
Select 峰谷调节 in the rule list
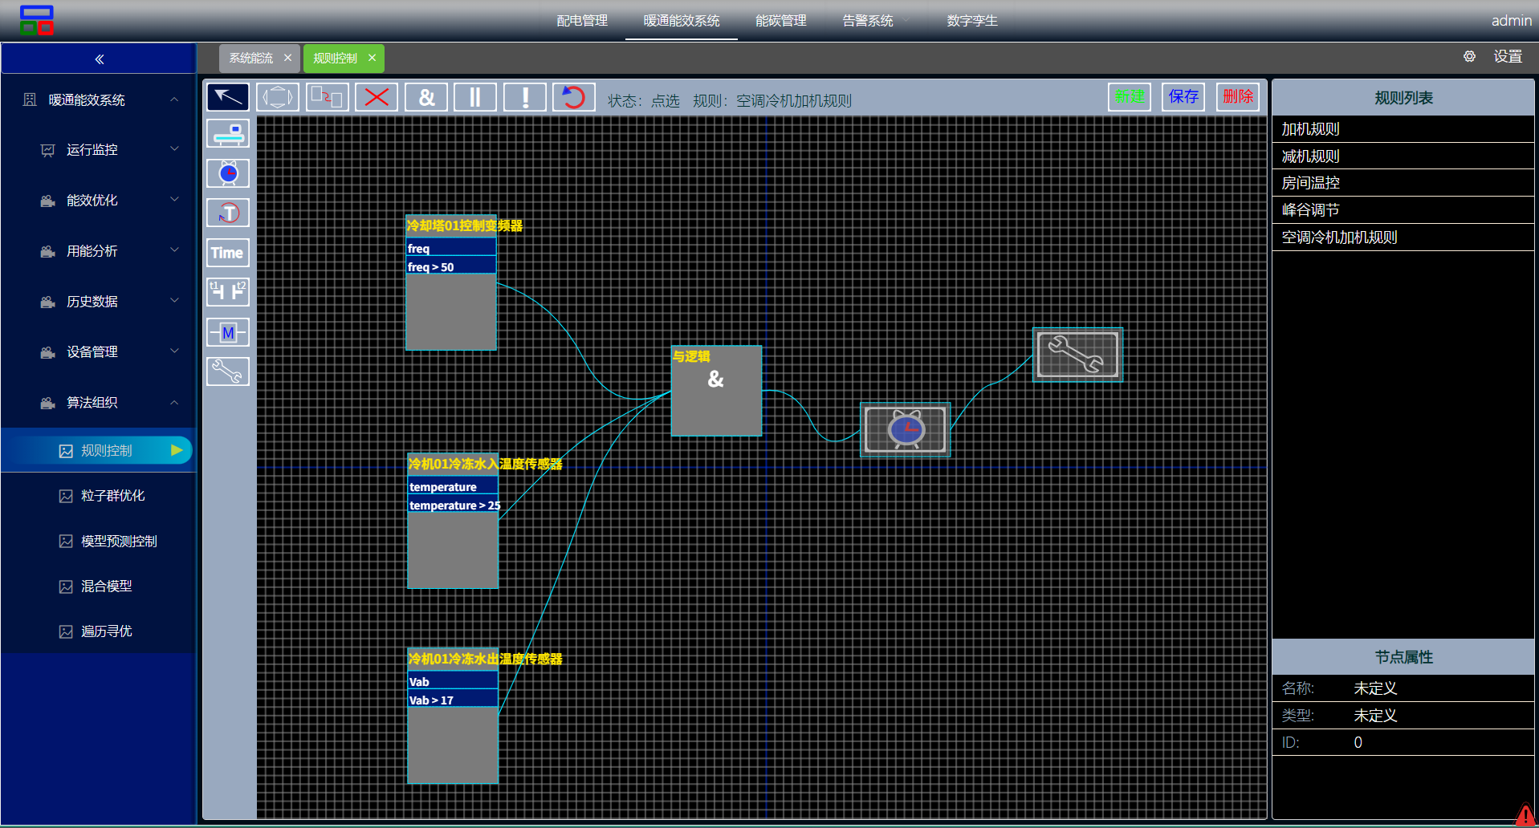1311,210
